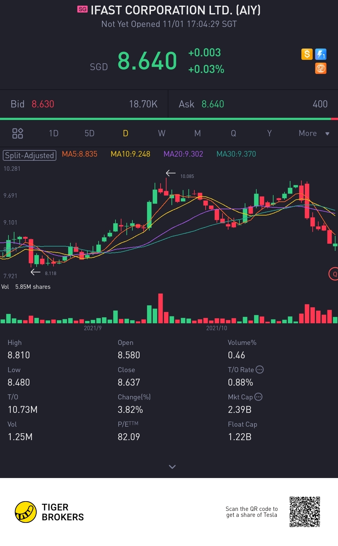338x546 pixels.
Task: Tap the High value 8.810
Action: pos(19,355)
